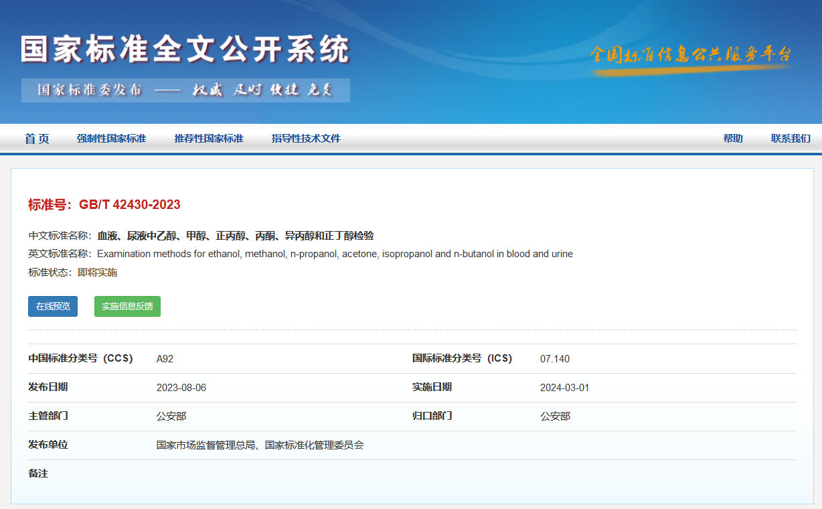This screenshot has height=509, width=822.
Task: Click the 实施信息反馈 button
Action: pyautogui.click(x=127, y=306)
